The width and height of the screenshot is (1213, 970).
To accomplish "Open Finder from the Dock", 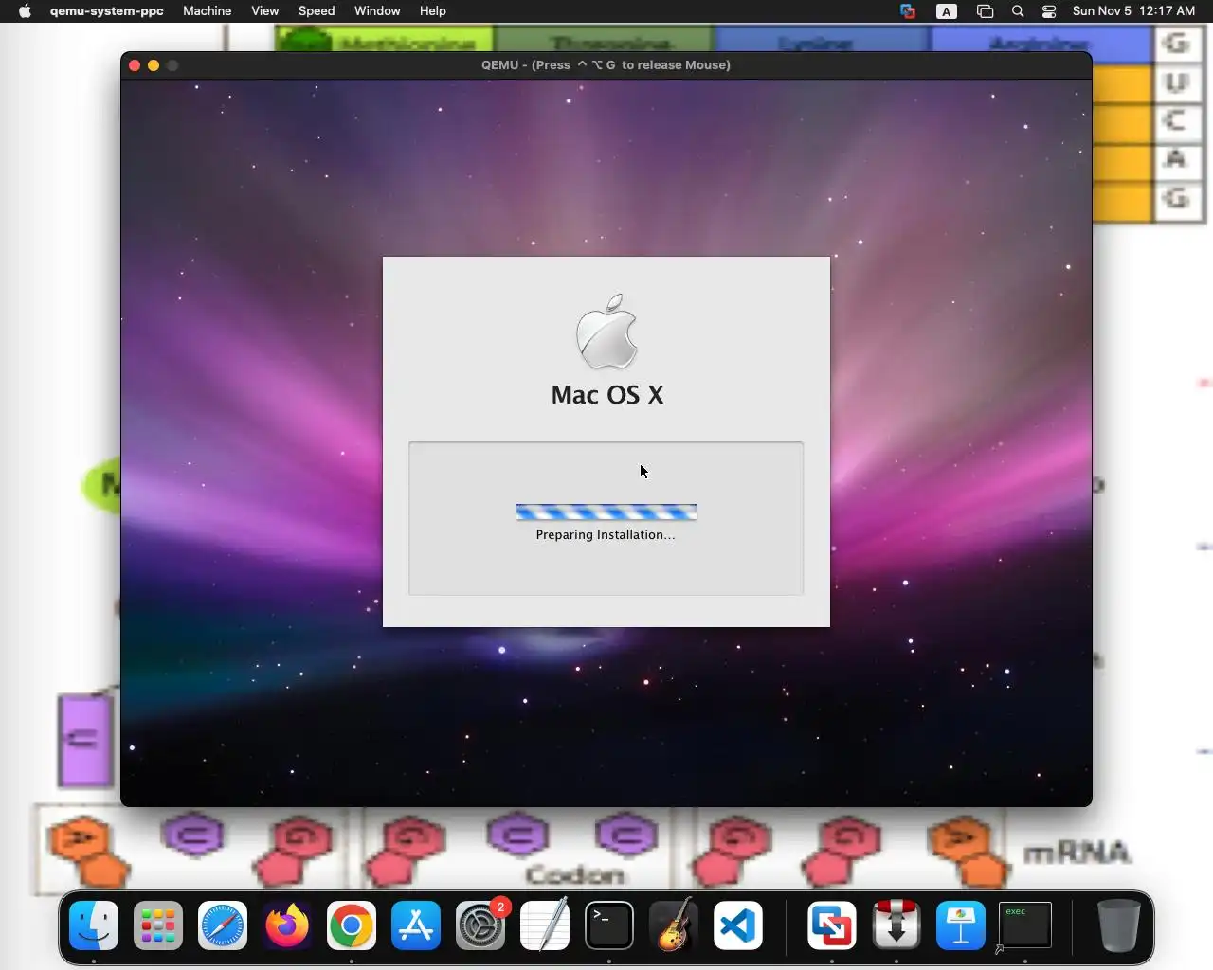I will 94,925.
